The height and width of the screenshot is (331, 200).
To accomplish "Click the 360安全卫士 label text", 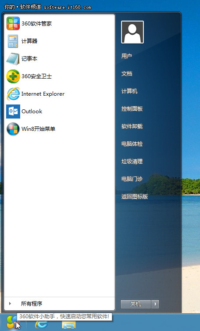I will pyautogui.click(x=37, y=76).
